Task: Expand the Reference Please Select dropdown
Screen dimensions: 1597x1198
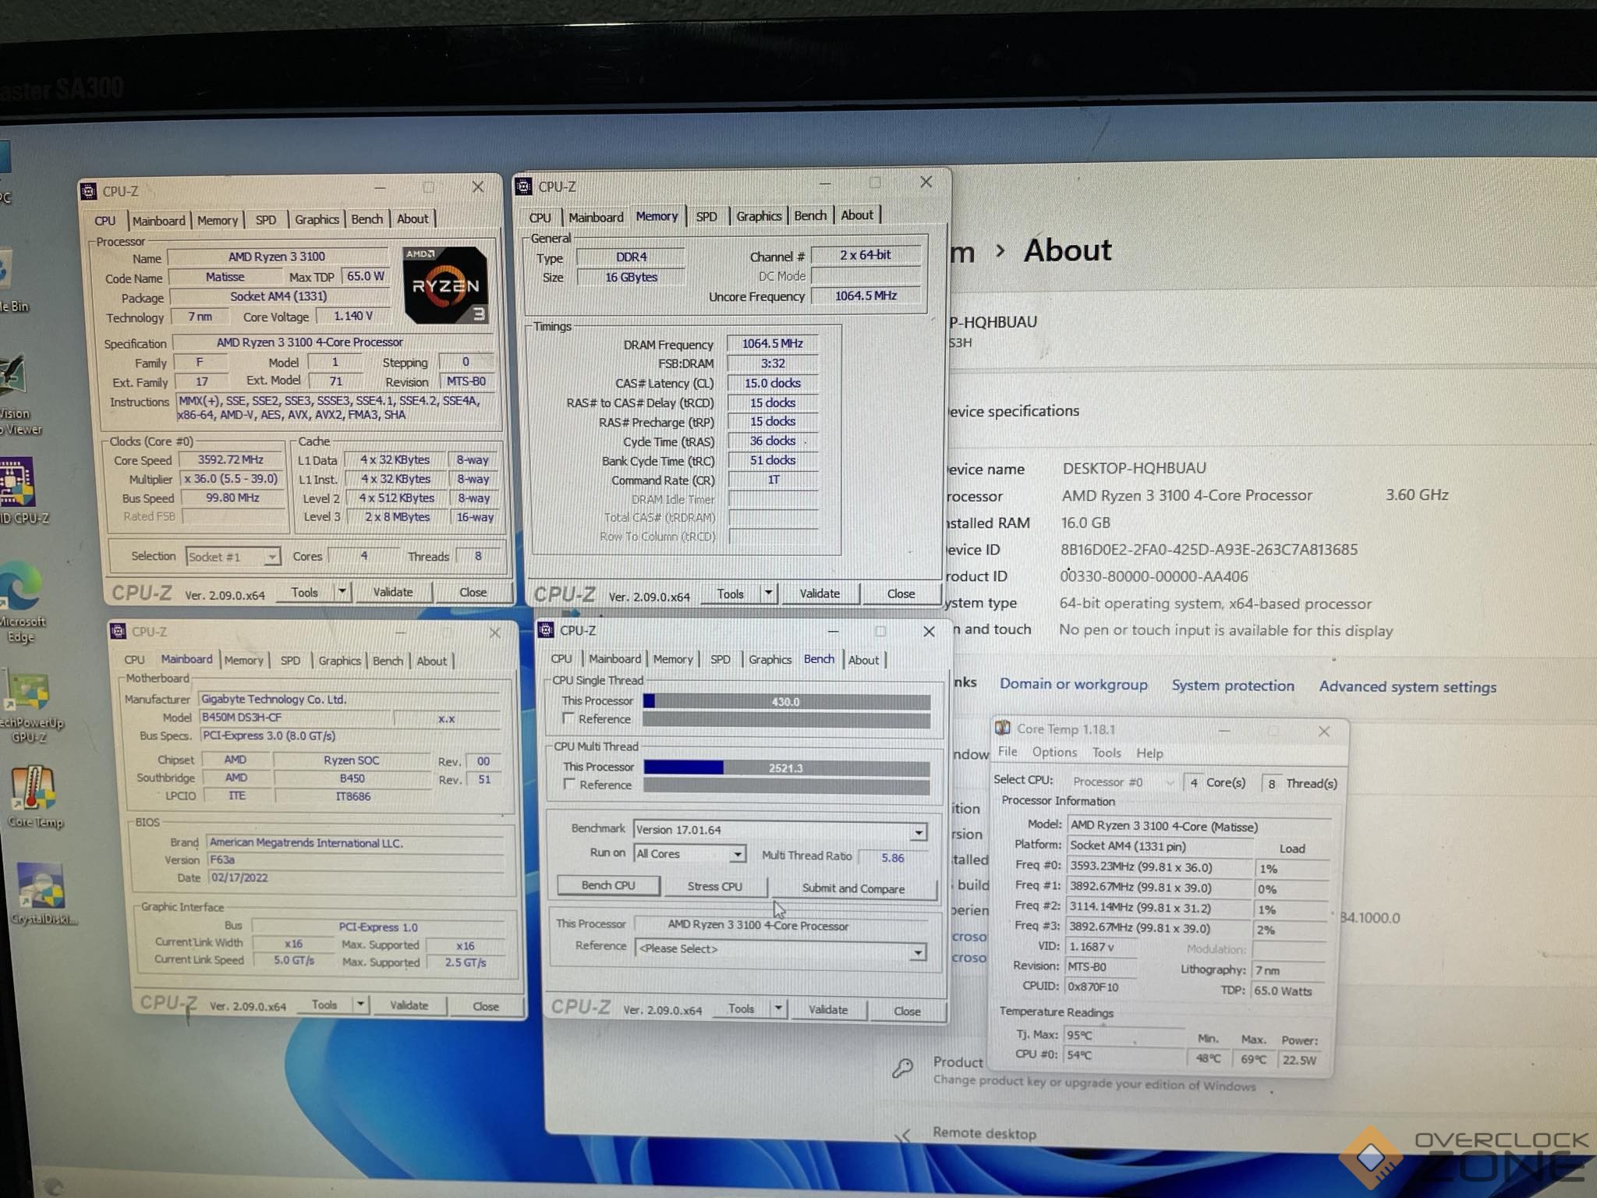Action: pos(918,952)
